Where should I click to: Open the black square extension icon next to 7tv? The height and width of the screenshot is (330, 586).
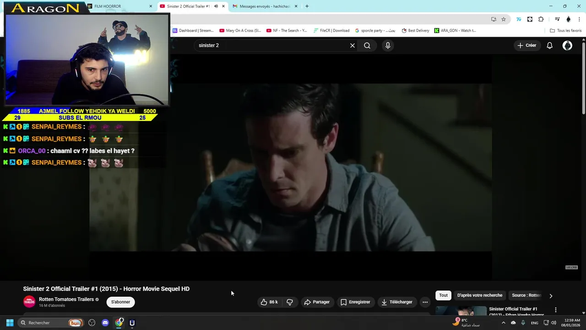point(530,19)
